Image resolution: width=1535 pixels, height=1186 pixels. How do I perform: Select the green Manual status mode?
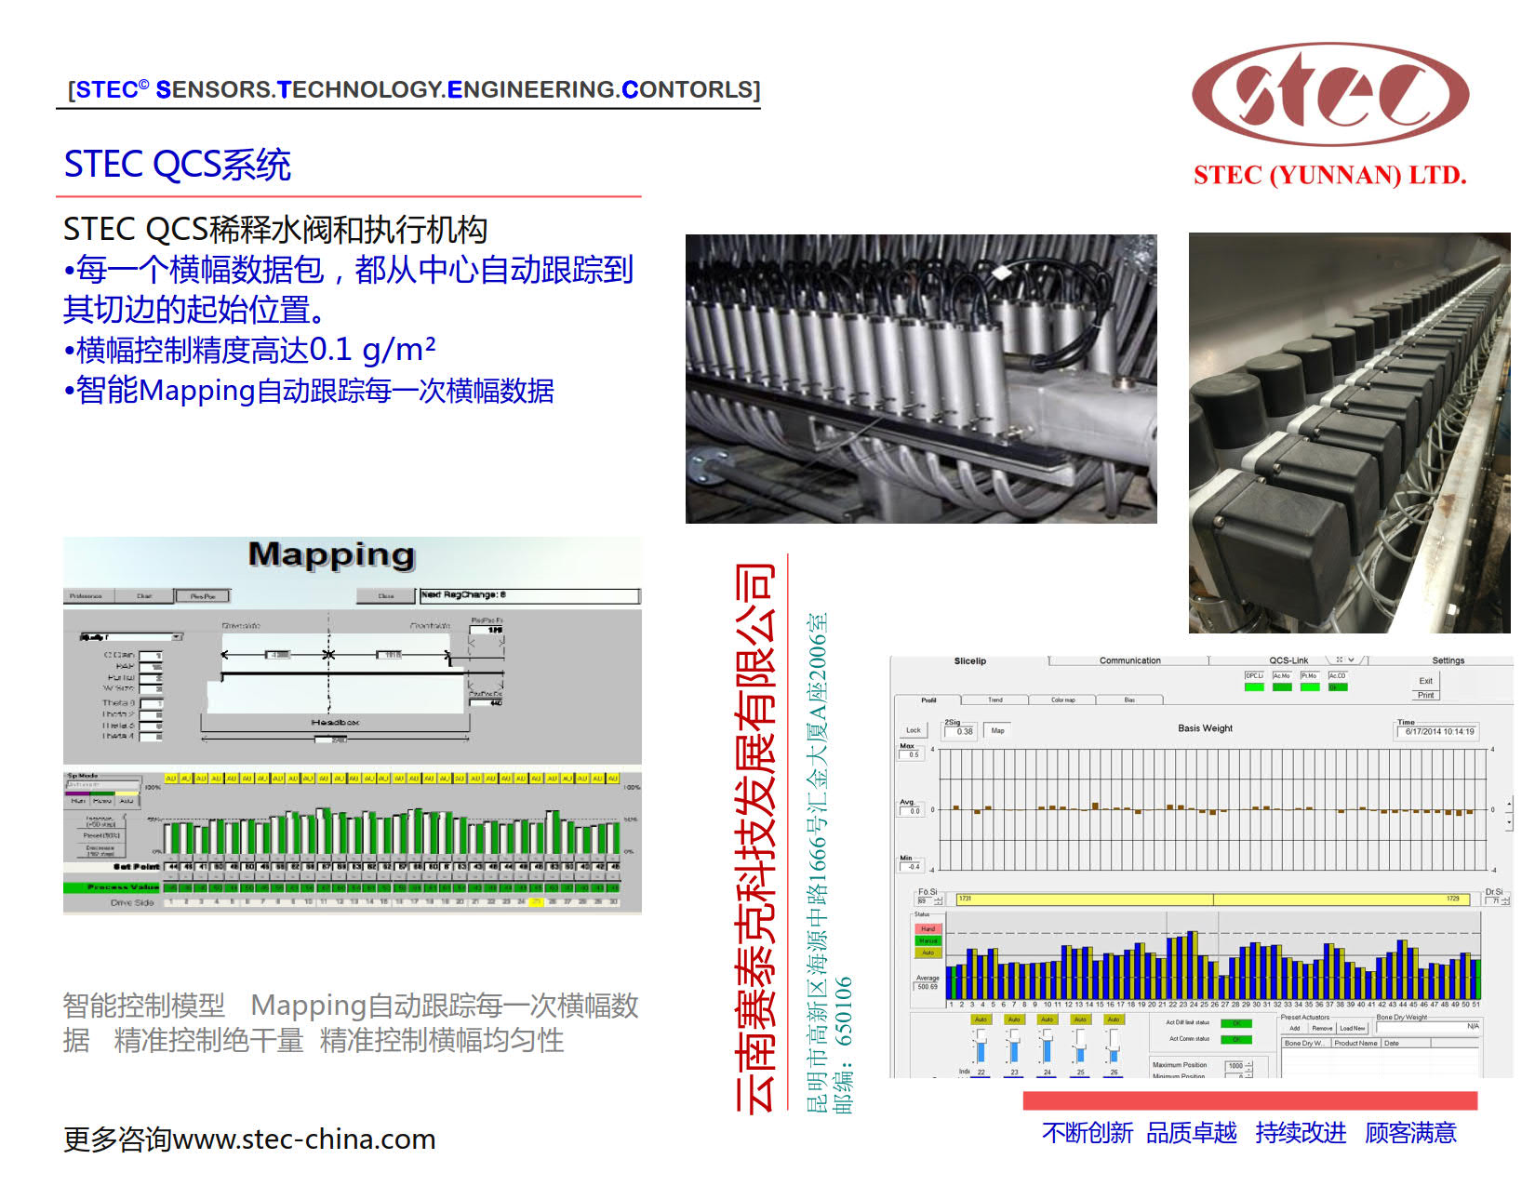point(928,941)
